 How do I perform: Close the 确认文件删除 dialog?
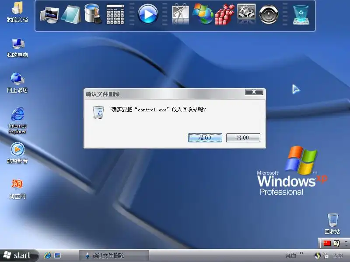[x=254, y=92]
